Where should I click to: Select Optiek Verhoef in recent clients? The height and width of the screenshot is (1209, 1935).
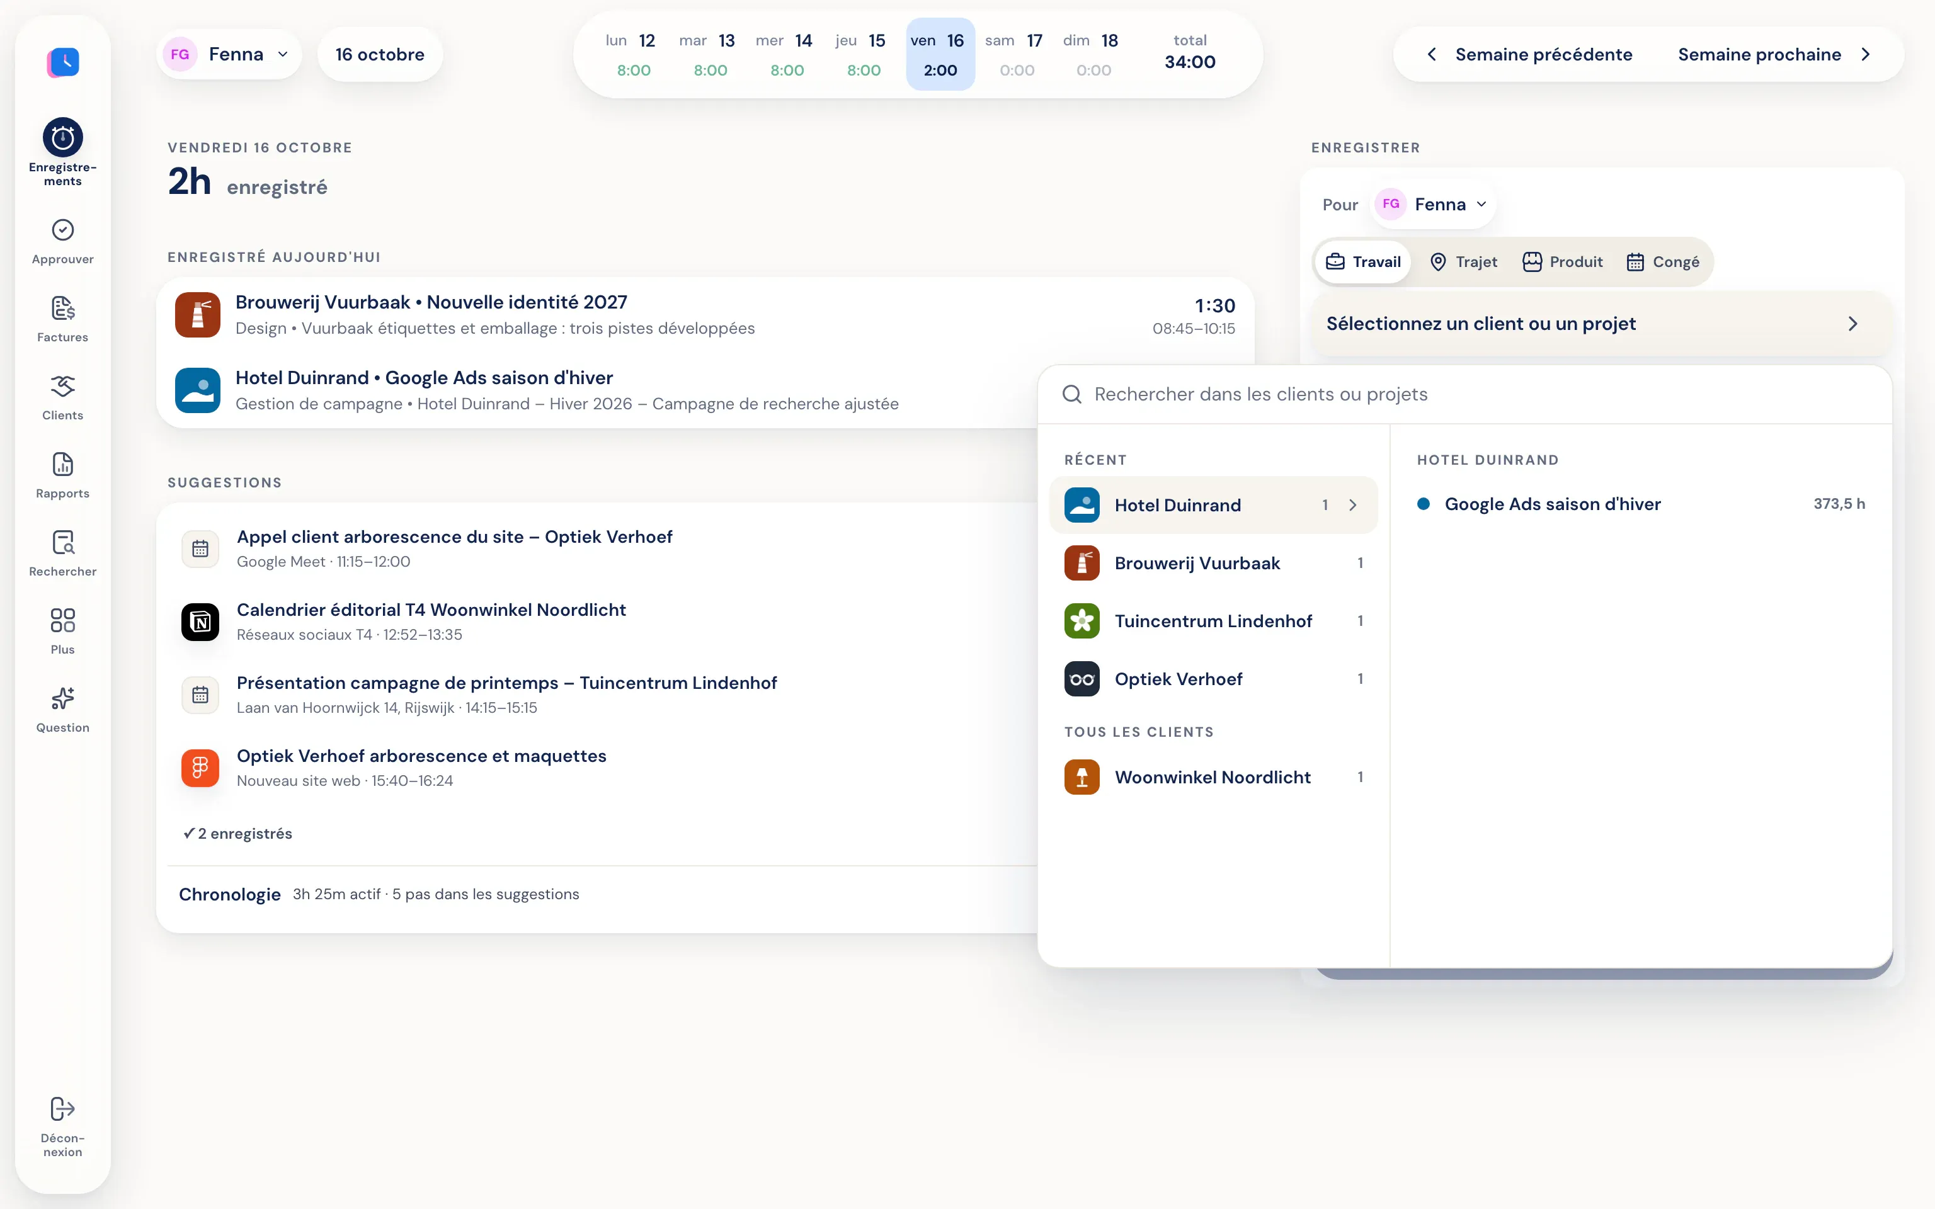pos(1213,679)
